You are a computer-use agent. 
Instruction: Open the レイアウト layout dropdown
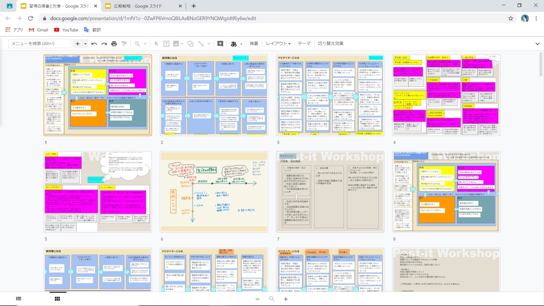(x=278, y=44)
